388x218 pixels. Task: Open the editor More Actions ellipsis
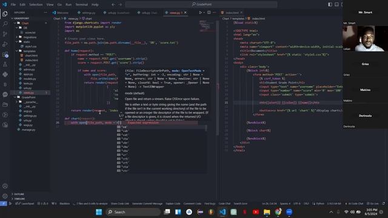tap(214, 12)
